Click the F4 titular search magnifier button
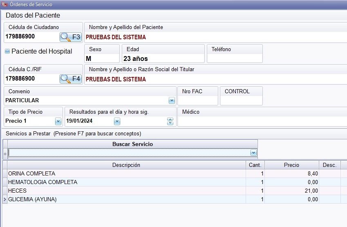The width and height of the screenshot is (347, 227). 71,79
